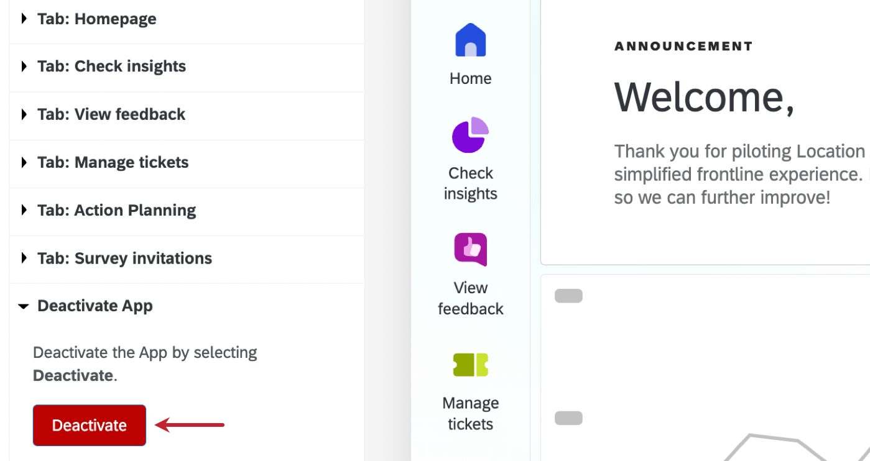The height and width of the screenshot is (461, 870).
Task: Open the Tab: Homepage section title
Action: coord(97,19)
